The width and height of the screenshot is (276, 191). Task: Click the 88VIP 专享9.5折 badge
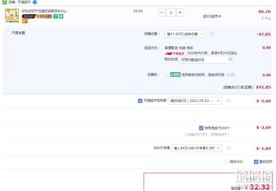coord(37,16)
